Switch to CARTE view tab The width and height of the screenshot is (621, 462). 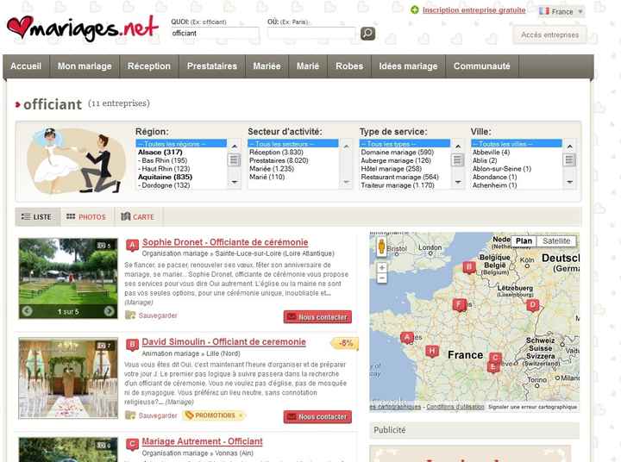point(138,217)
